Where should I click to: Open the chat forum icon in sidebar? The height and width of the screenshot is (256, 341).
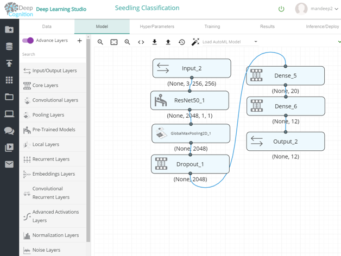[9, 131]
